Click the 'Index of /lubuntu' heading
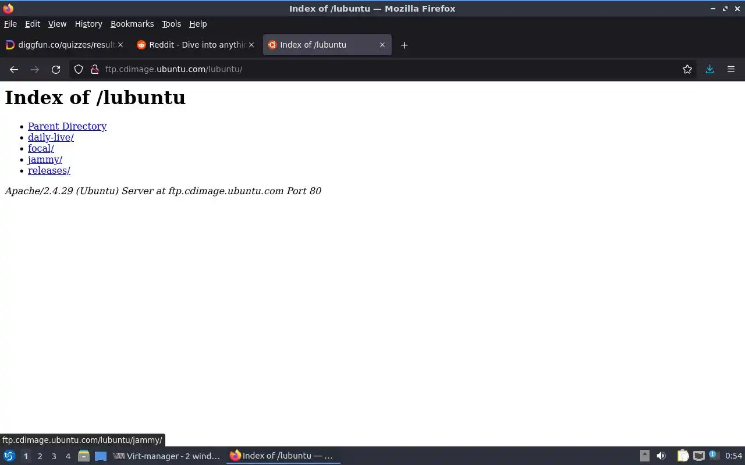This screenshot has width=745, height=465. (95, 98)
